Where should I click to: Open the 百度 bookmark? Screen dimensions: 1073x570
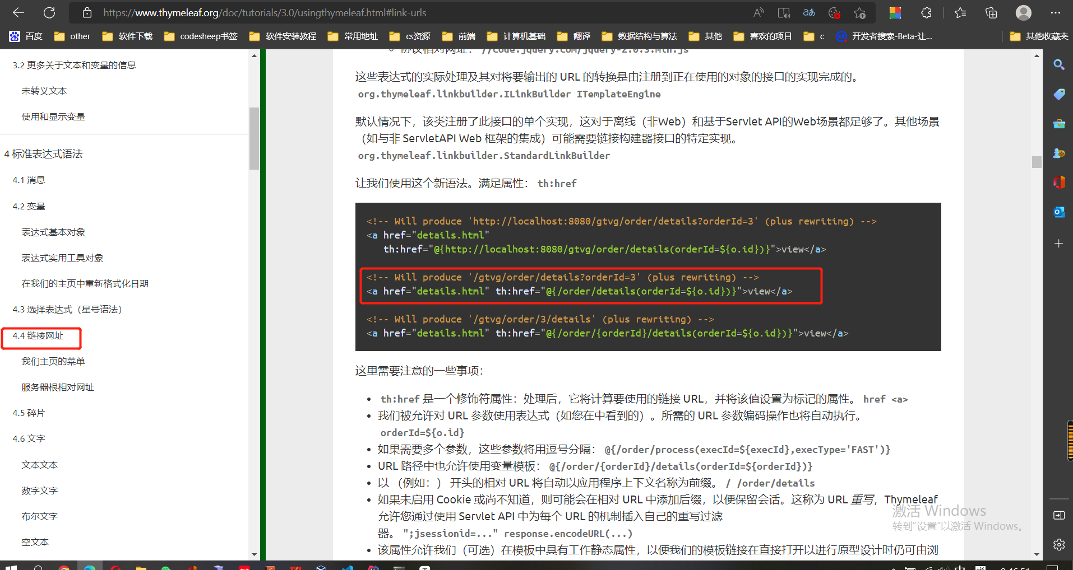26,36
